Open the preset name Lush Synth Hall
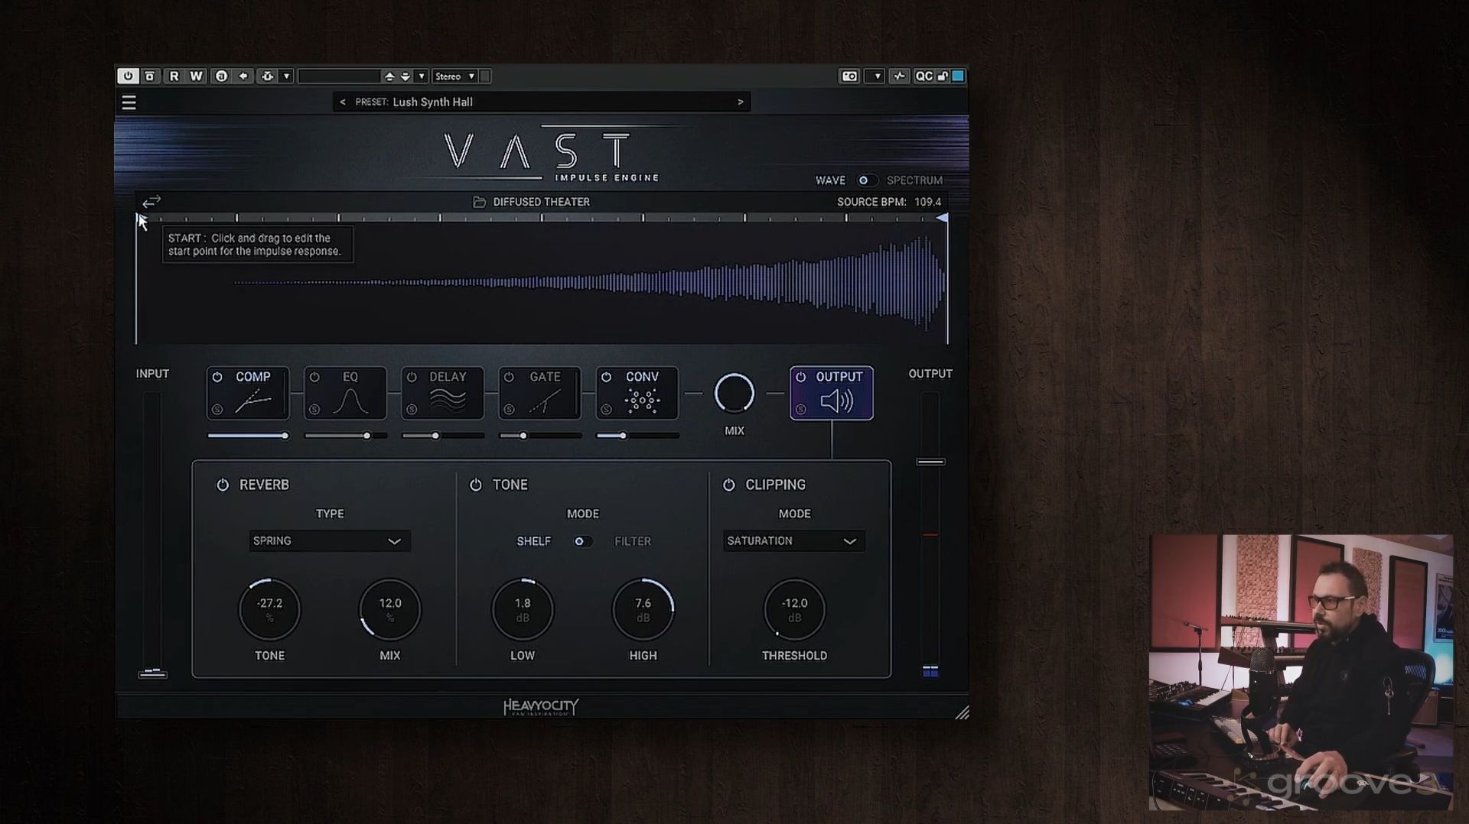This screenshot has height=824, width=1469. 432,102
